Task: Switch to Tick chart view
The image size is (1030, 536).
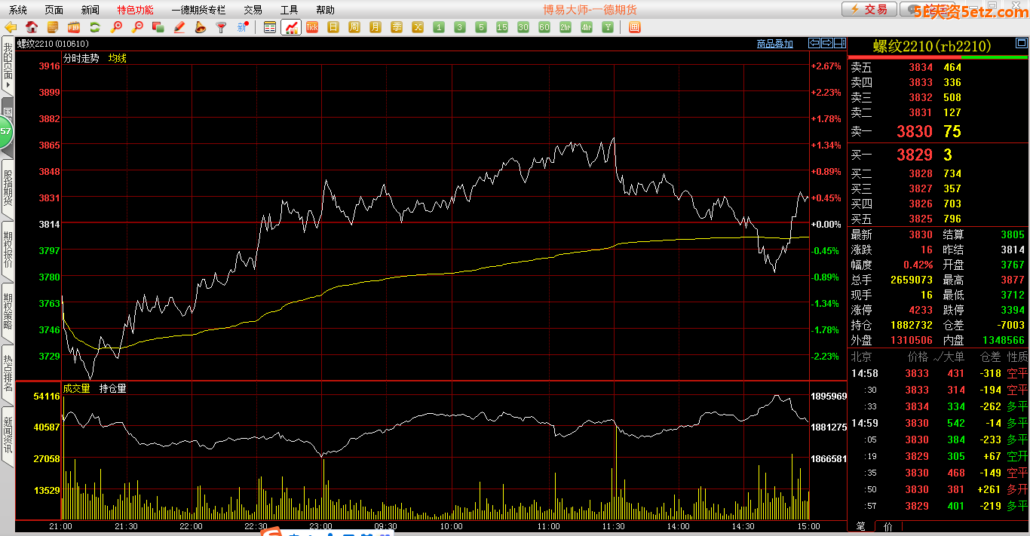Action: (x=312, y=27)
